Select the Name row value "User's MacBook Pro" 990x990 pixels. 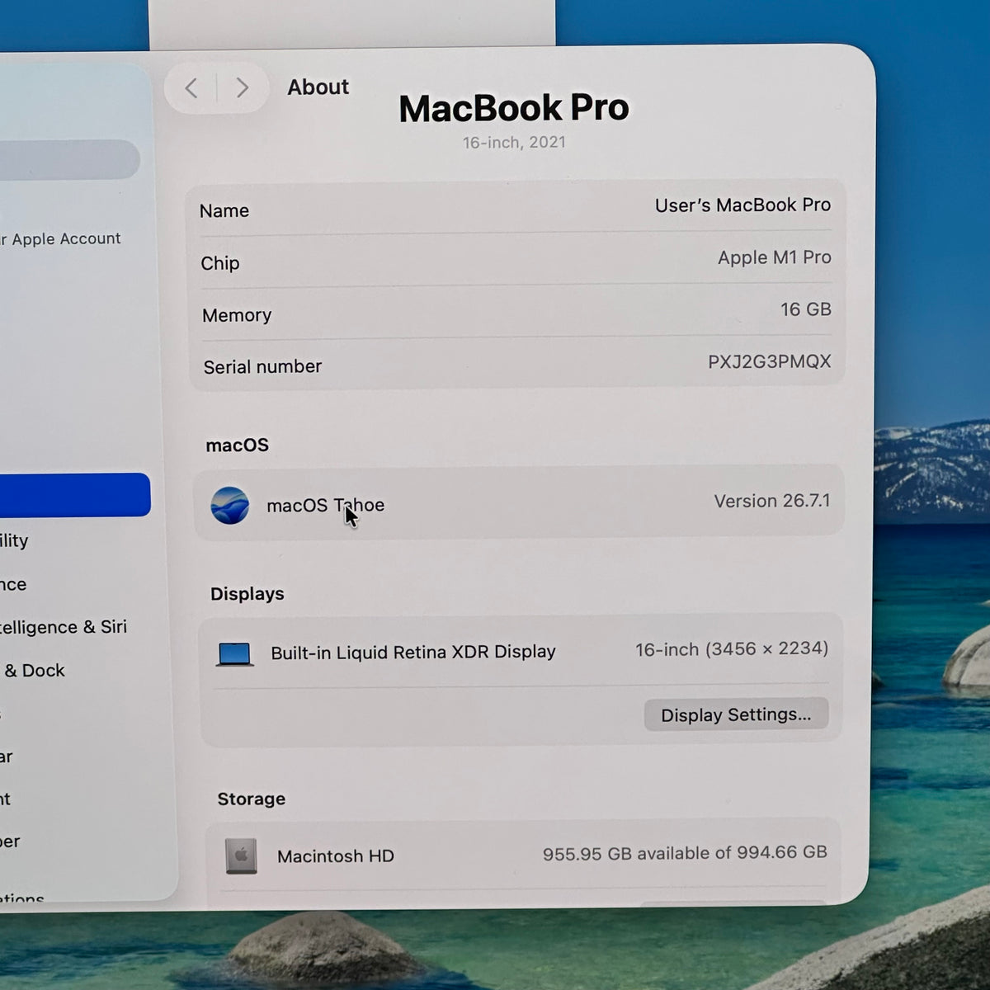pyautogui.click(x=742, y=205)
